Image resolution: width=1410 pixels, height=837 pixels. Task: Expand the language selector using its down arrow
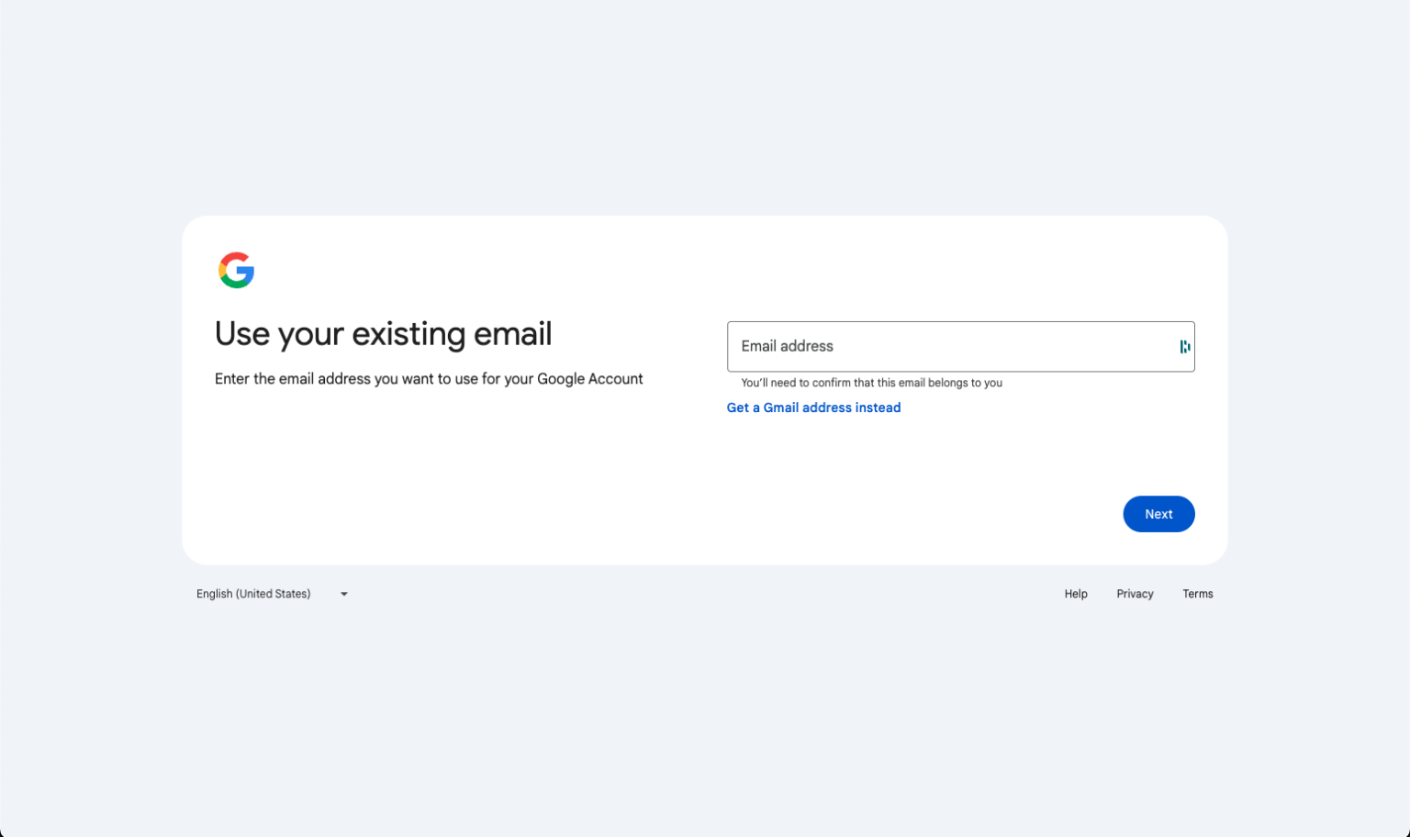click(x=344, y=595)
